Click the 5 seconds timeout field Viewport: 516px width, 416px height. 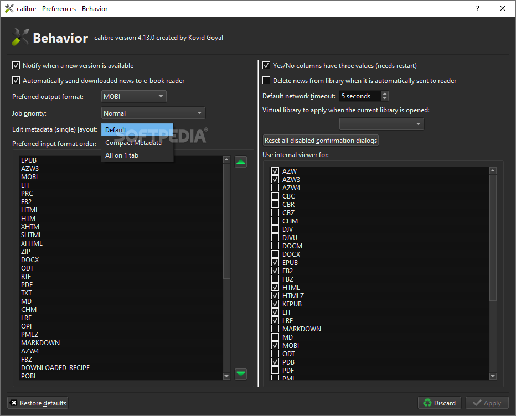point(360,96)
